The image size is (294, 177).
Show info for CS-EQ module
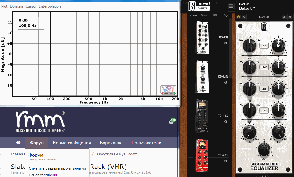click(226, 43)
